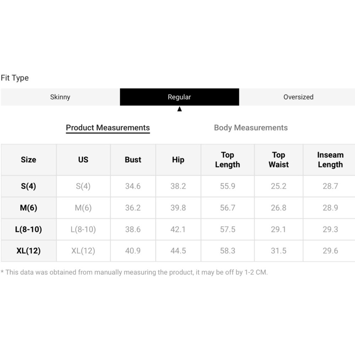Image resolution: width=355 pixels, height=355 pixels.
Task: Select the M(6) size row label
Action: point(28,208)
